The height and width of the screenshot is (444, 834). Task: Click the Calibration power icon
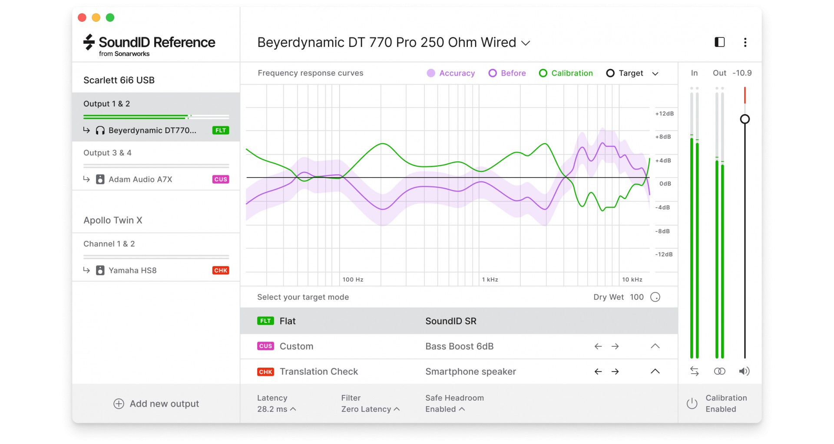692,404
